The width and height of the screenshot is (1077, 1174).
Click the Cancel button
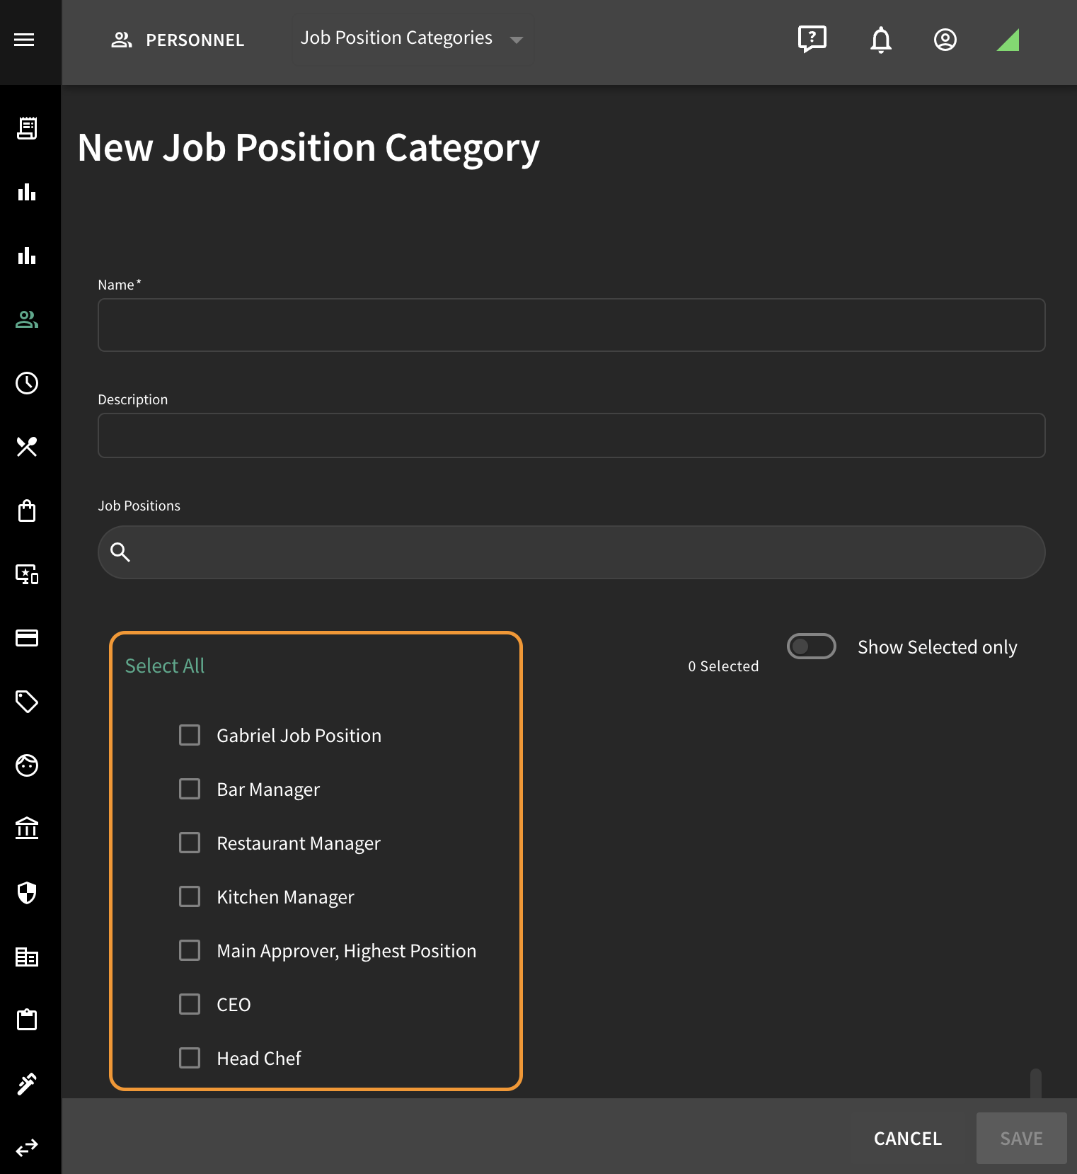click(908, 1139)
